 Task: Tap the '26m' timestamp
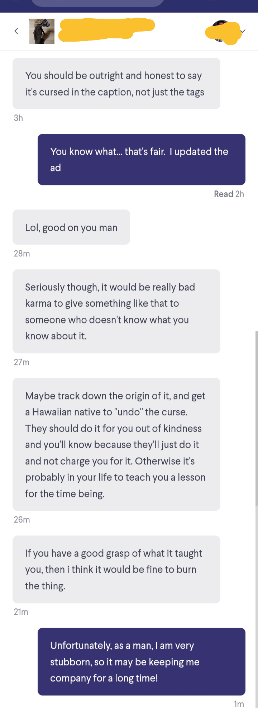click(21, 519)
